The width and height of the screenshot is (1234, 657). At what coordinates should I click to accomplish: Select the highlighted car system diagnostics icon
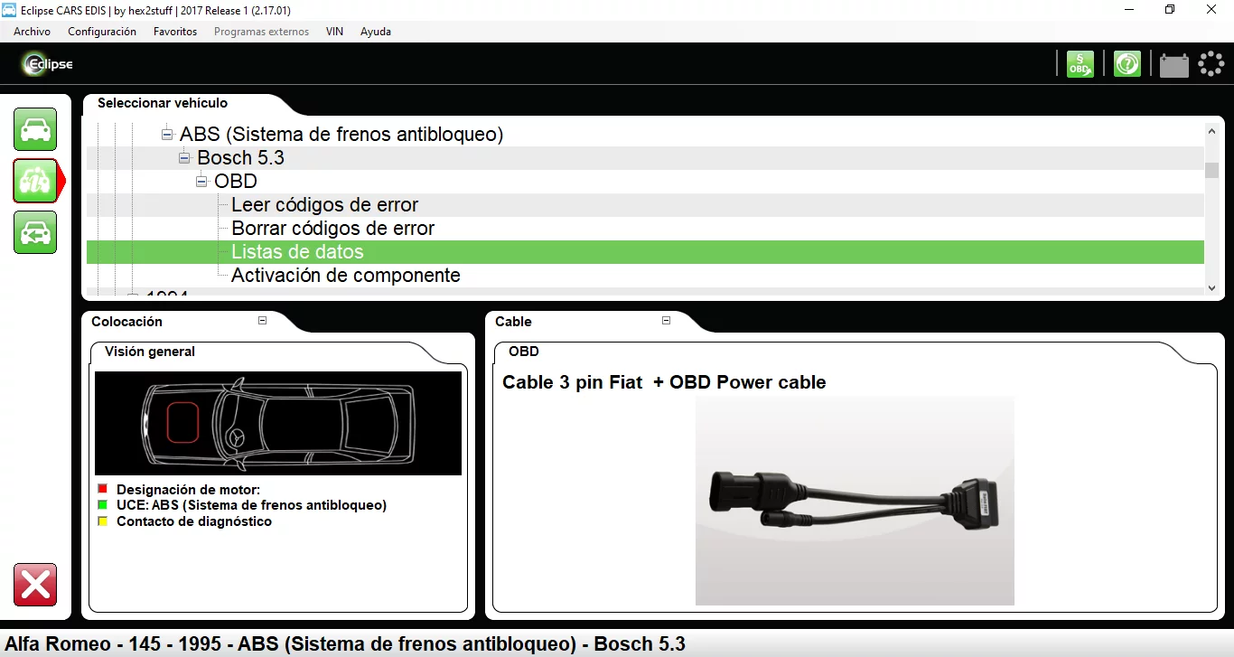(35, 181)
